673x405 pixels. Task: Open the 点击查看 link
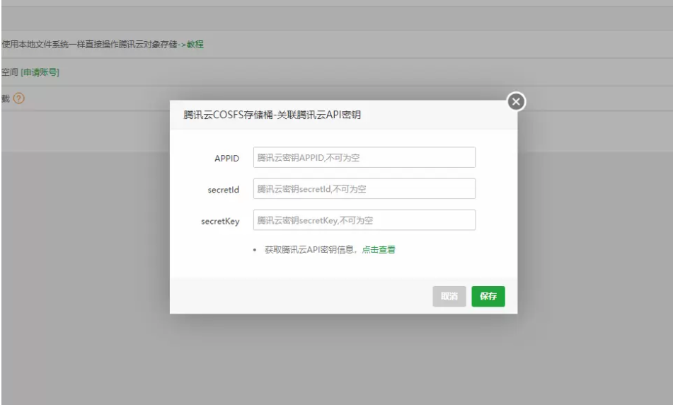coord(379,249)
